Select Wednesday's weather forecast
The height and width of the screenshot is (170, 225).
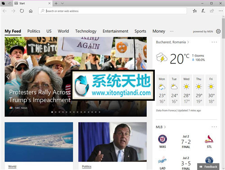click(186, 90)
